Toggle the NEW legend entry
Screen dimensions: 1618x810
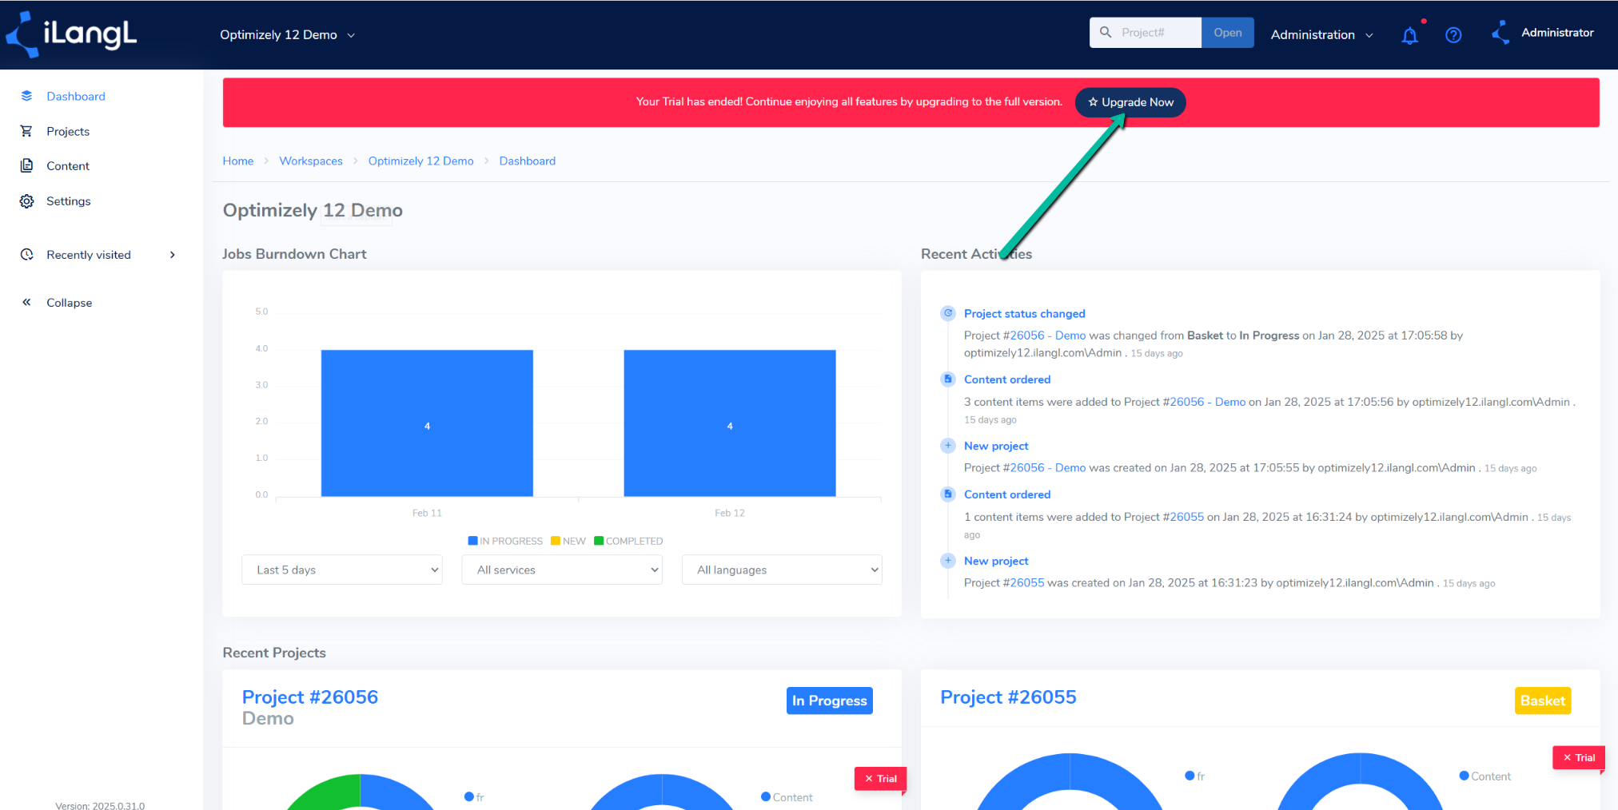click(568, 541)
